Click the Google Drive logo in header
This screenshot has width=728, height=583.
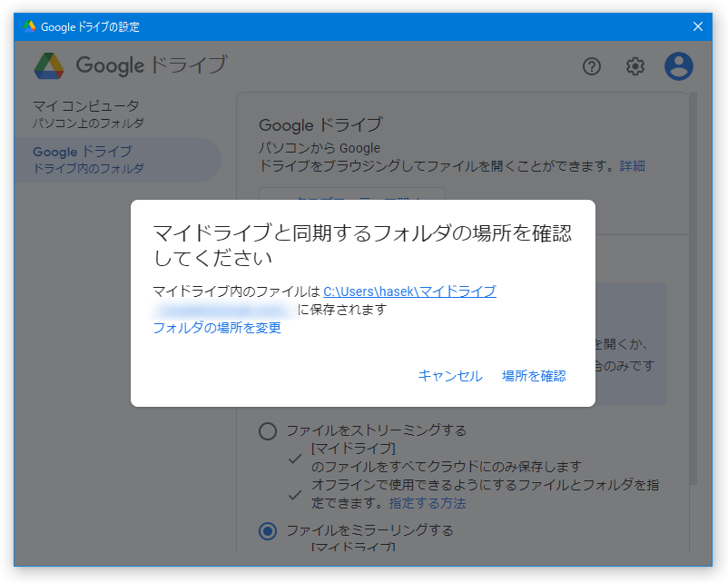[x=49, y=66]
